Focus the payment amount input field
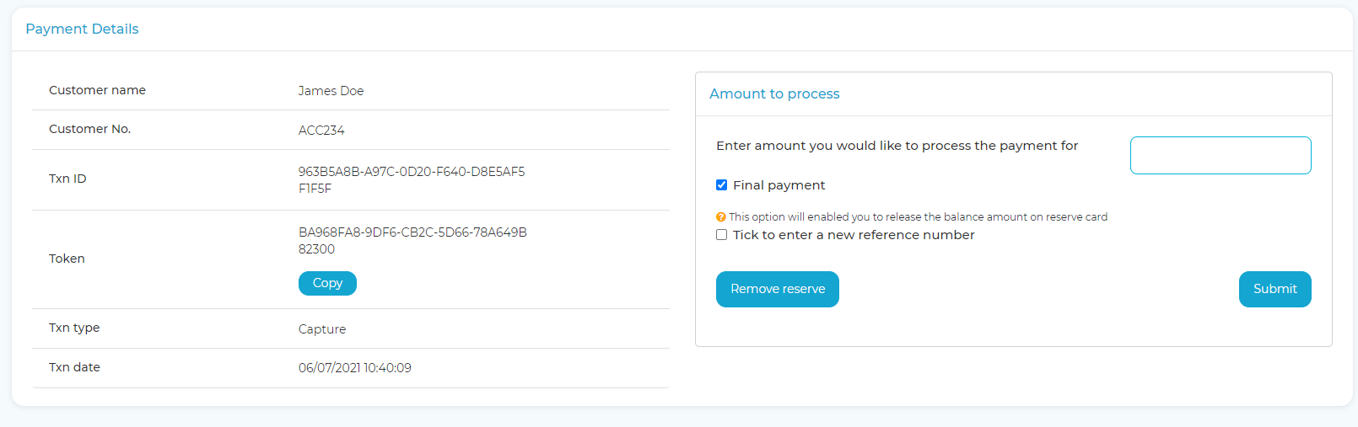The width and height of the screenshot is (1358, 427). click(1221, 155)
